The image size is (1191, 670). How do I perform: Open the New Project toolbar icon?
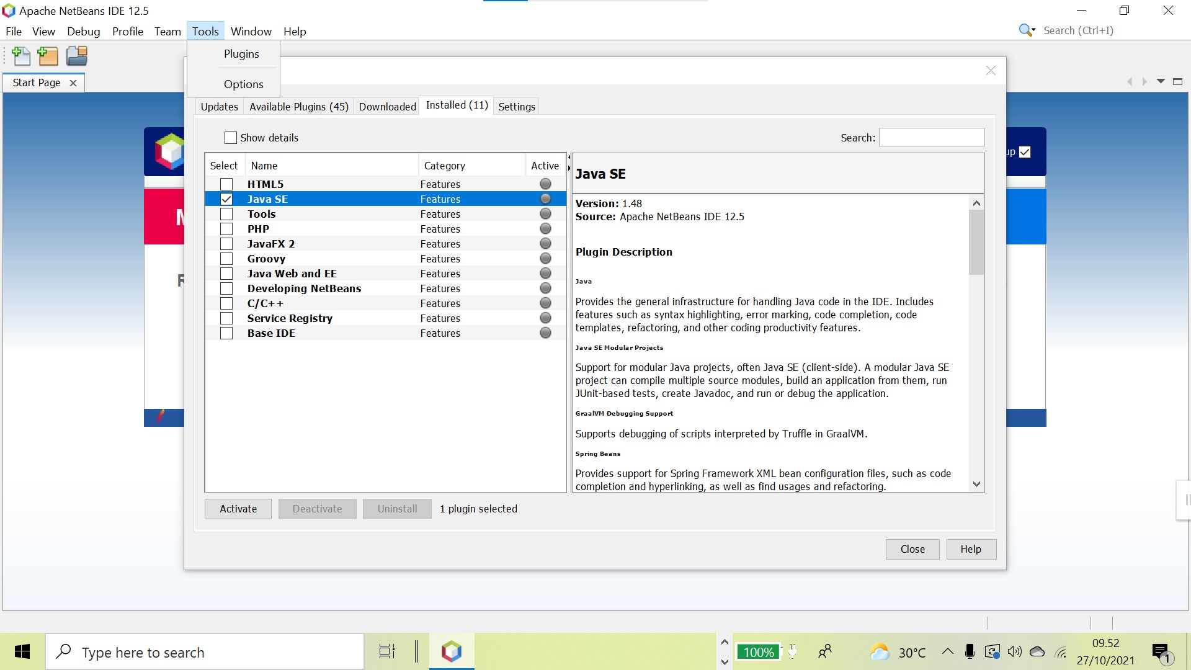tap(48, 56)
